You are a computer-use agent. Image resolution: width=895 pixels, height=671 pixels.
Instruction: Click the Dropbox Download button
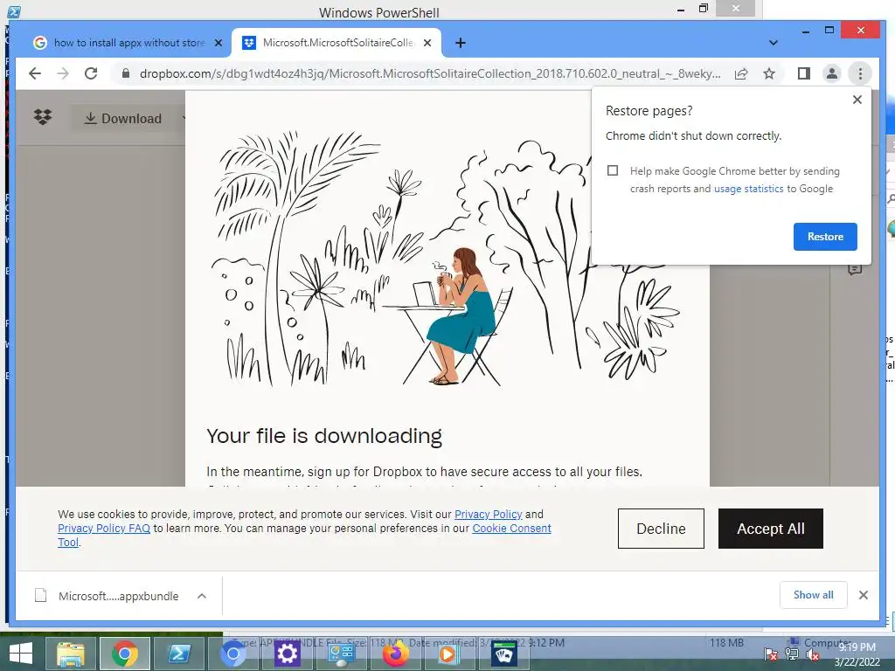pyautogui.click(x=123, y=118)
